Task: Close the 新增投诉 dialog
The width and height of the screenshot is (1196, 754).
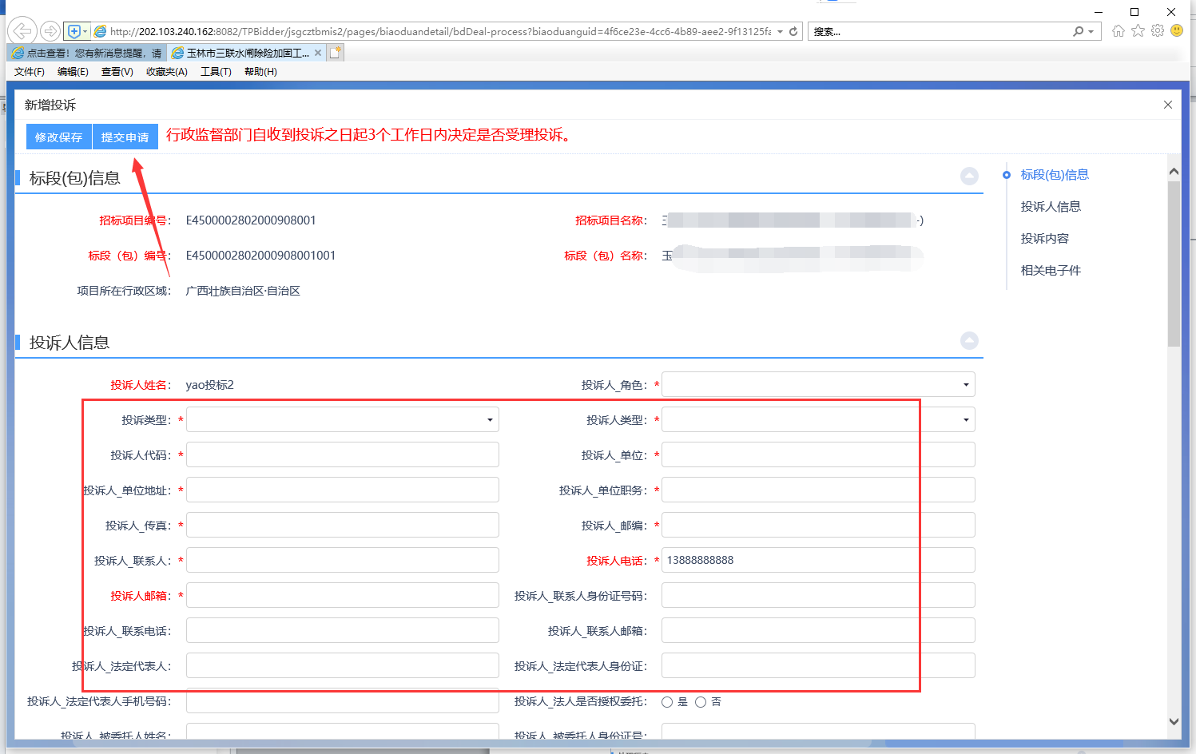Action: tap(1168, 105)
